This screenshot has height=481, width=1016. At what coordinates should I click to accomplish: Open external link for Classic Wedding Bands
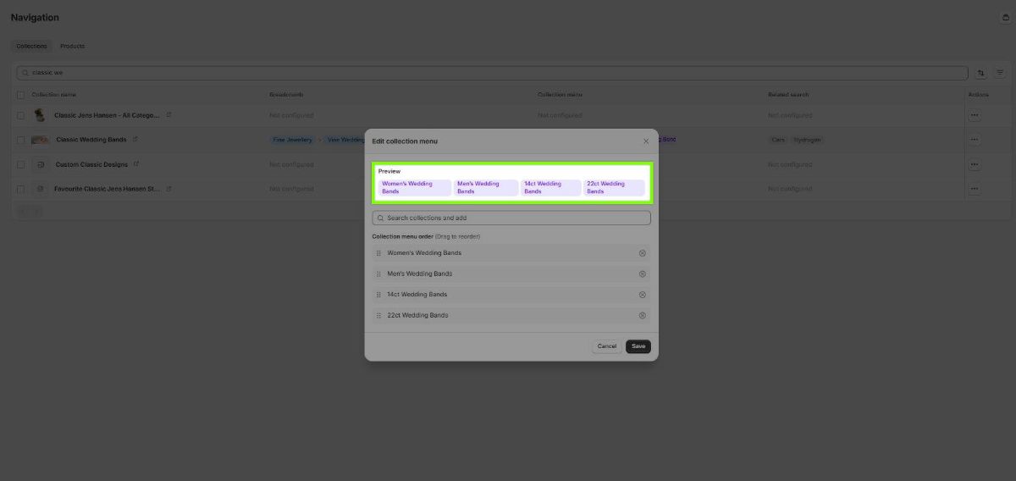(x=135, y=139)
